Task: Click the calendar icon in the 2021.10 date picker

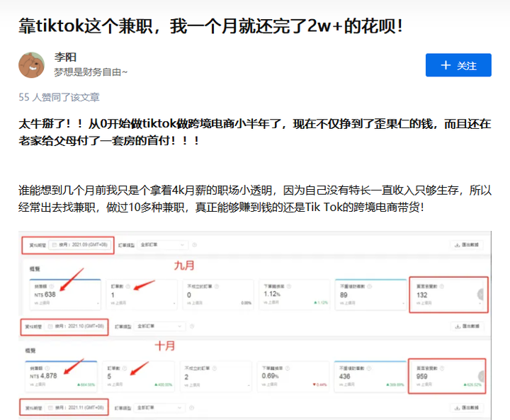Action: [50, 327]
